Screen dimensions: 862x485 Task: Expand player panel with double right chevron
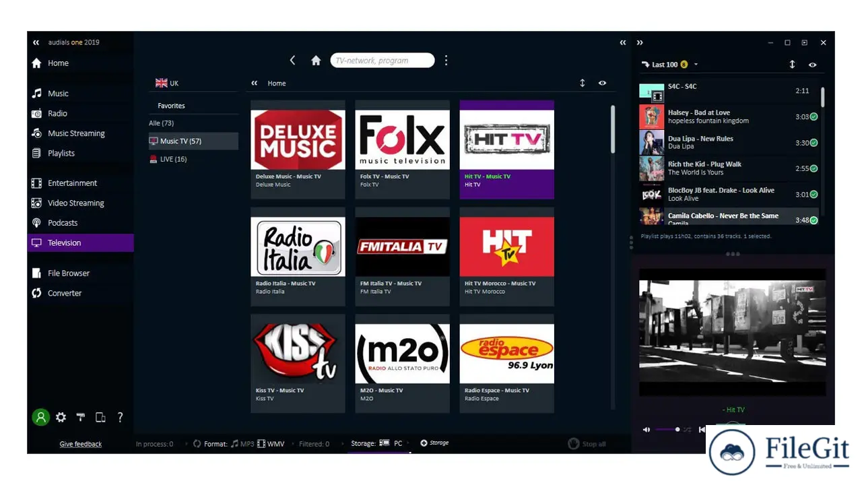640,42
